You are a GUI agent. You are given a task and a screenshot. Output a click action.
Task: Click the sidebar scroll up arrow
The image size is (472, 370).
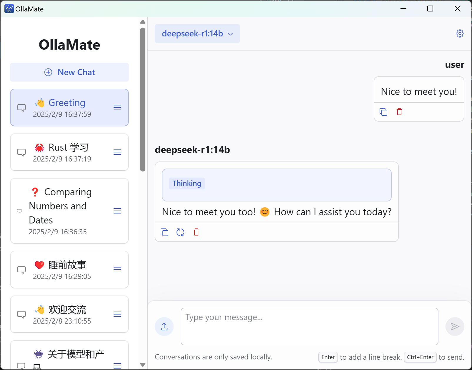(x=143, y=22)
